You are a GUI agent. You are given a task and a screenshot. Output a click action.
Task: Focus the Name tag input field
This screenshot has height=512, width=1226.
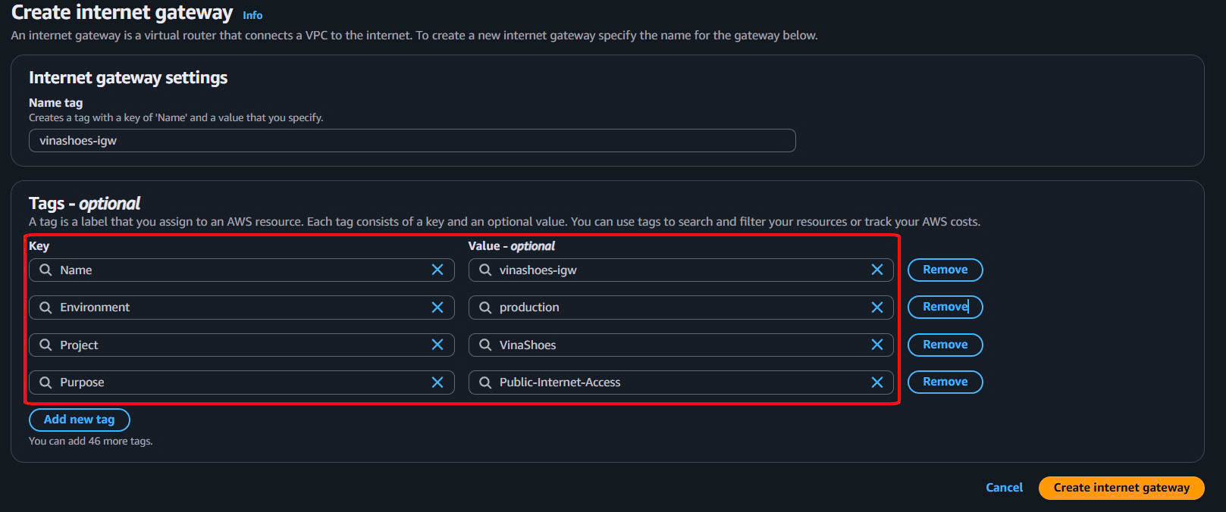coord(412,141)
